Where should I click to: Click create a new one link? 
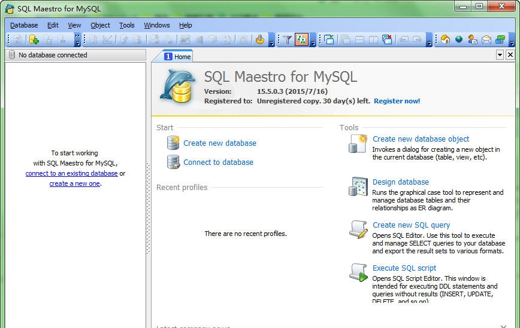point(75,183)
